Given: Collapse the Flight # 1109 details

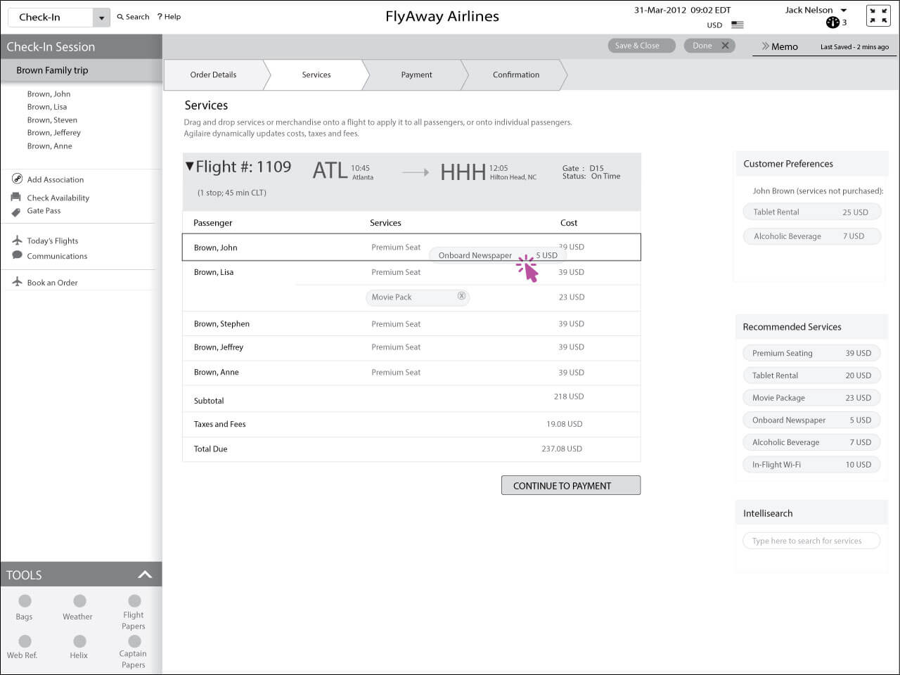Looking at the screenshot, I should (189, 166).
